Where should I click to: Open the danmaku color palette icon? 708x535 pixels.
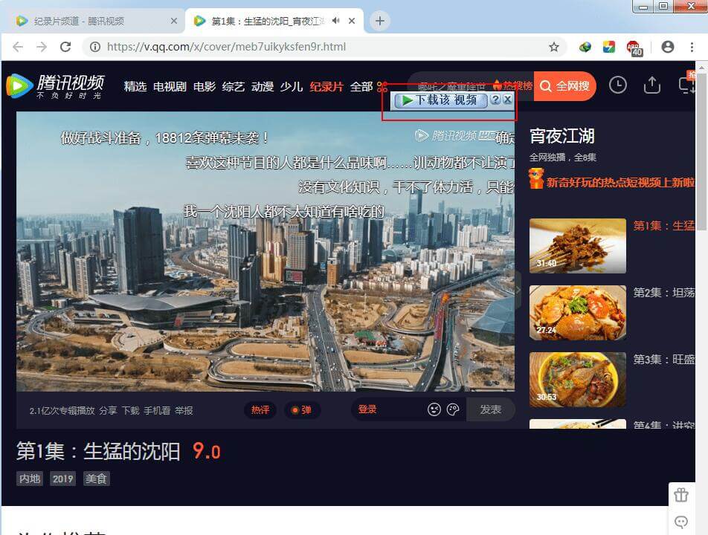point(453,409)
